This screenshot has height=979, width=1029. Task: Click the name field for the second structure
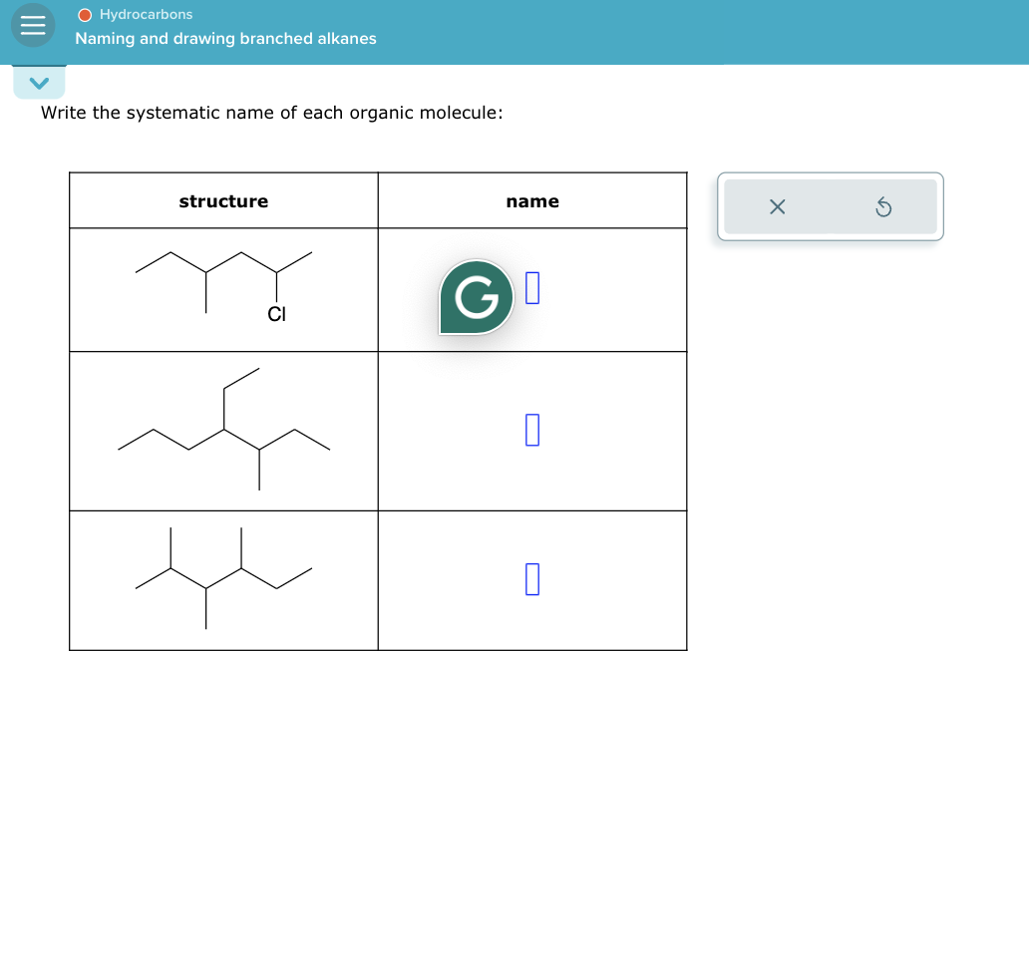(x=531, y=431)
